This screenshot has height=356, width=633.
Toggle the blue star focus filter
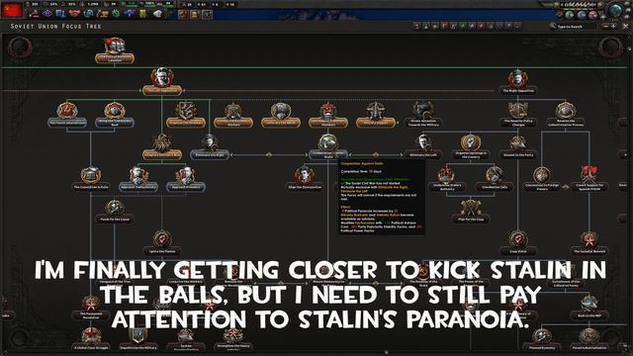[472, 27]
